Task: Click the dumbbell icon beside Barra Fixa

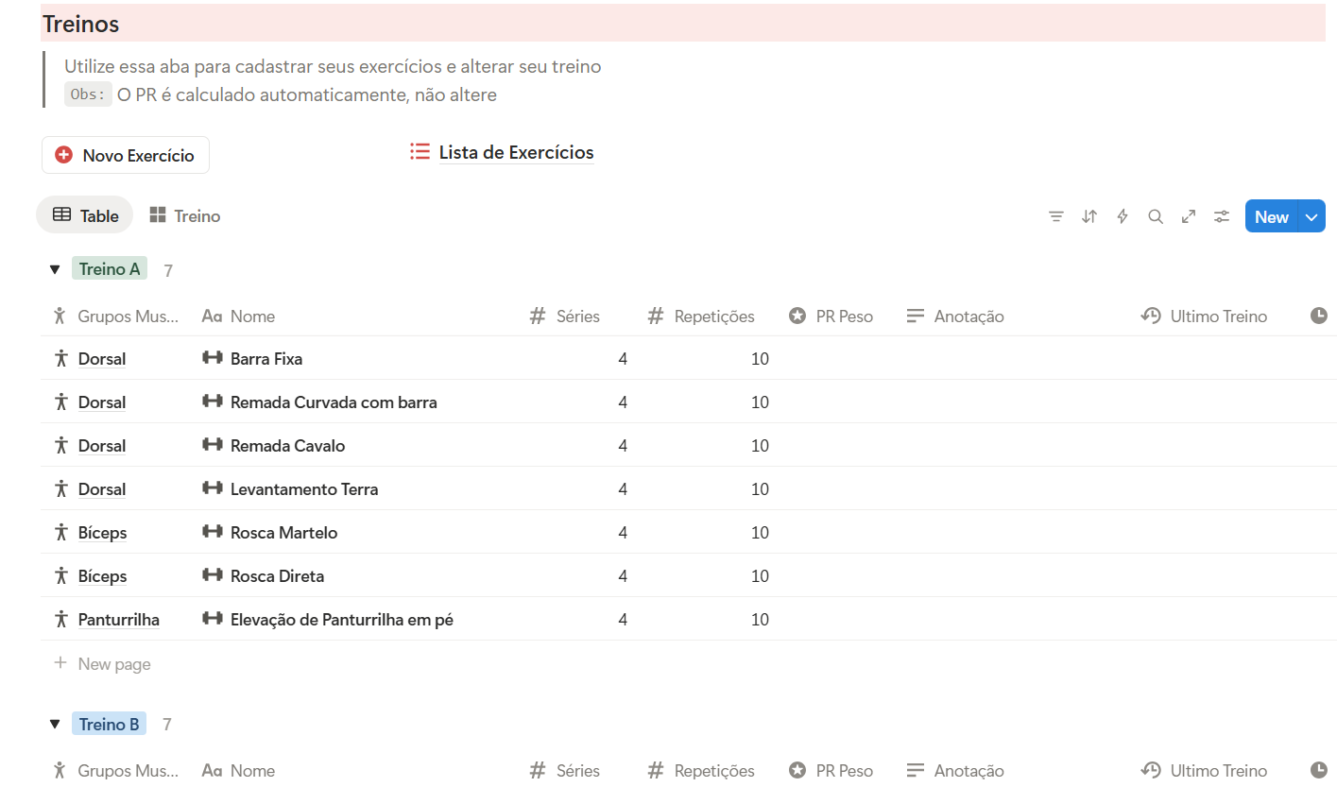Action: (213, 358)
